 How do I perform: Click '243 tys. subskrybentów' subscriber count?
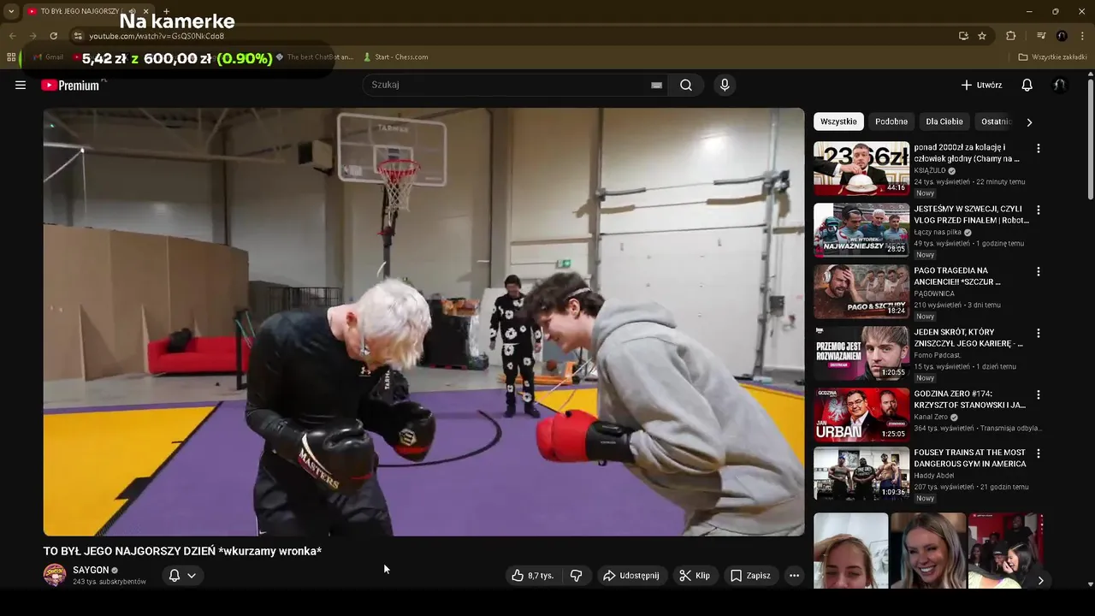(x=109, y=582)
